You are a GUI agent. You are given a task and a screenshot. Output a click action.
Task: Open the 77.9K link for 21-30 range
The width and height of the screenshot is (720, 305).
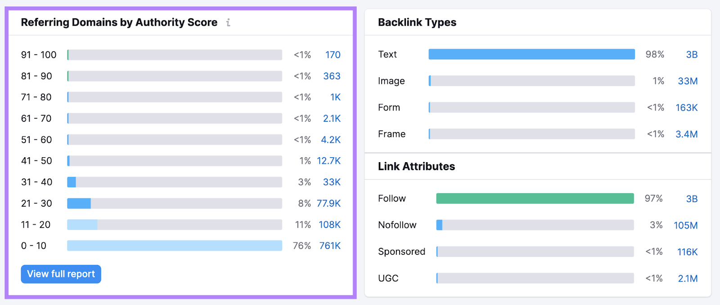pos(328,203)
